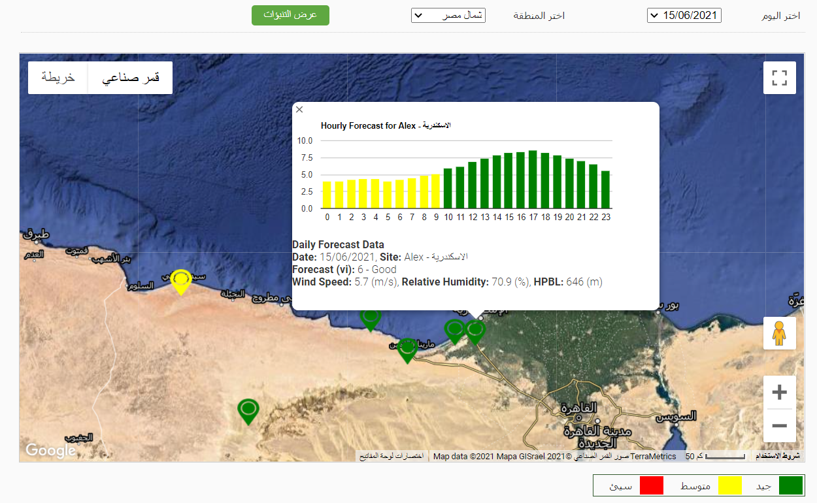
Task: Click the green marker in the southern desert
Action: 248,411
